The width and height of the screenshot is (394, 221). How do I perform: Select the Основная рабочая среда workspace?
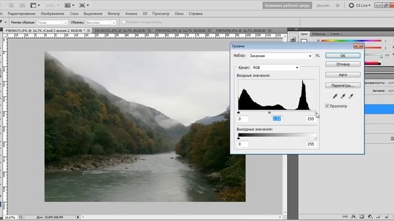(287, 6)
